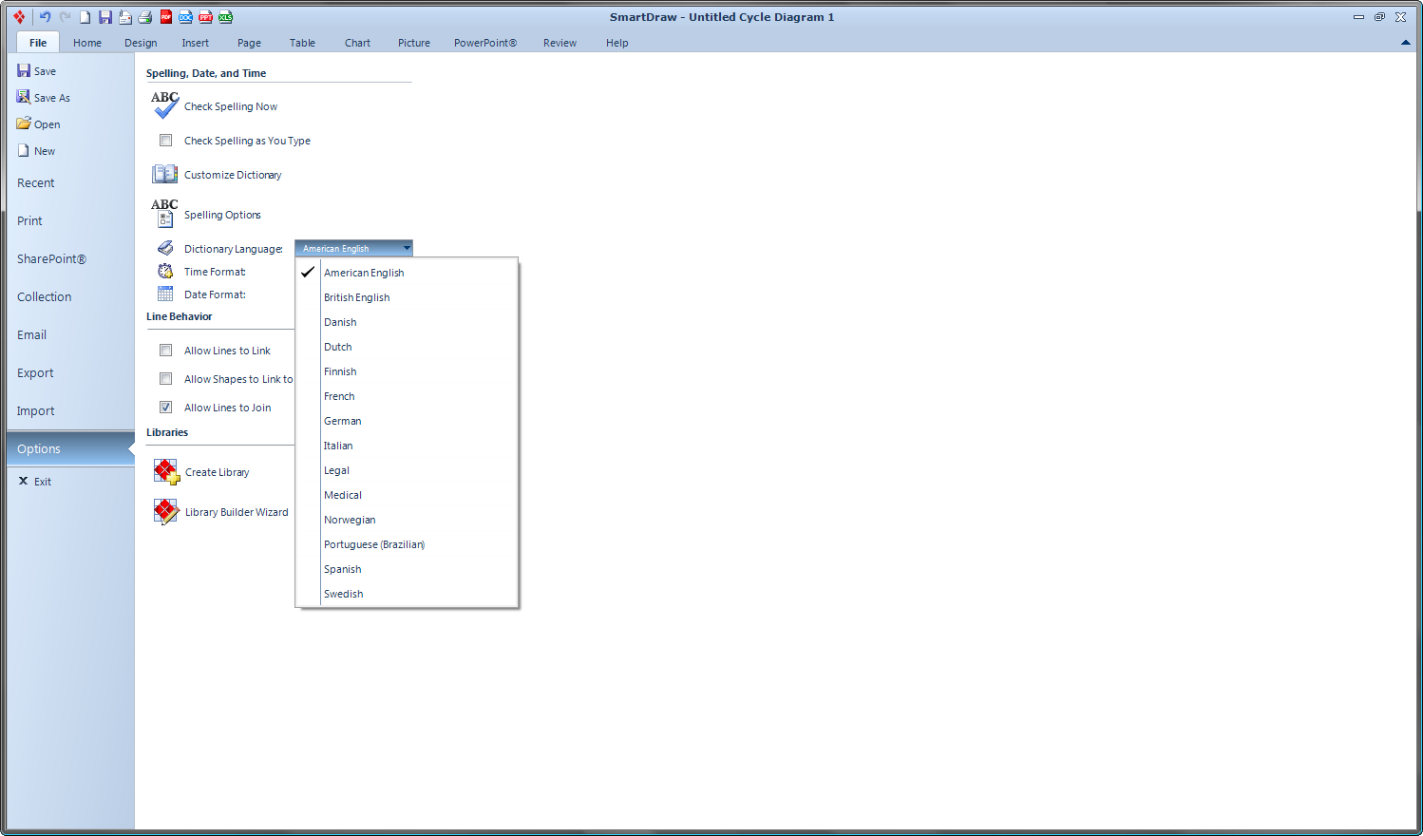Click the Undo arrow in quick access toolbar
Image resolution: width=1423 pixels, height=836 pixels.
pyautogui.click(x=45, y=17)
